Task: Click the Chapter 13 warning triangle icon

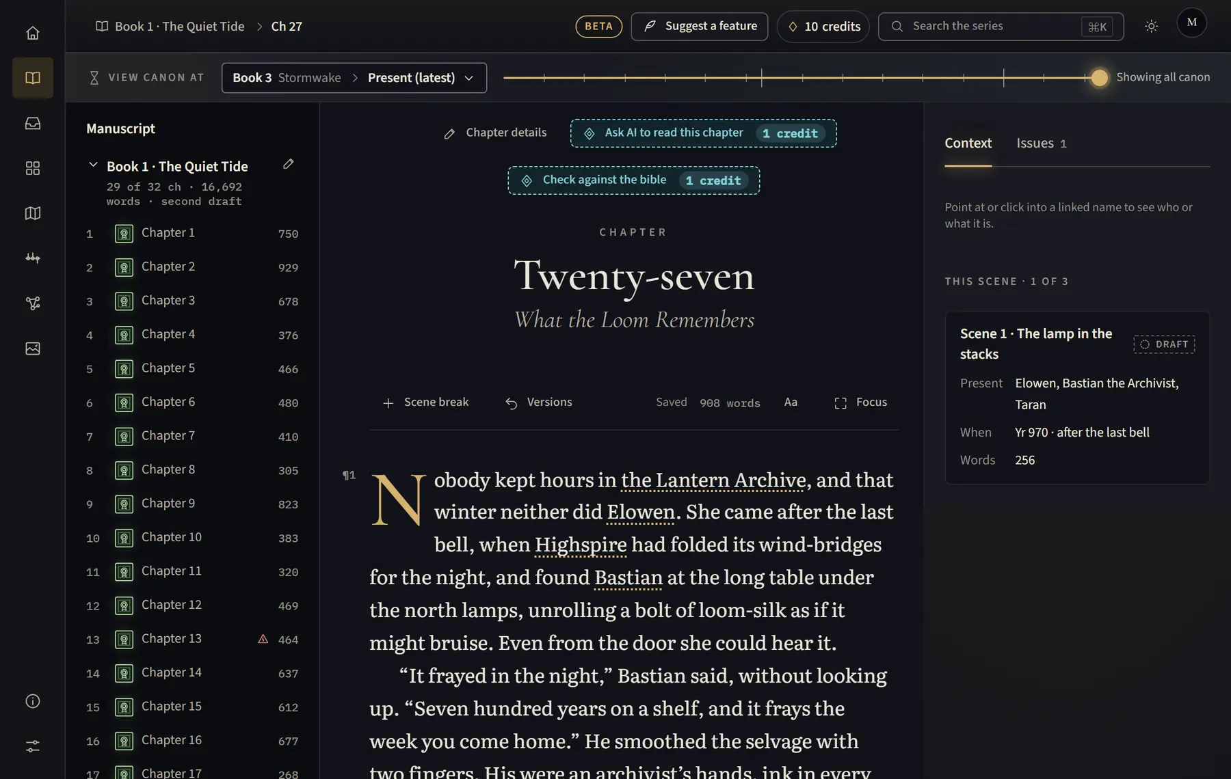Action: pyautogui.click(x=263, y=639)
